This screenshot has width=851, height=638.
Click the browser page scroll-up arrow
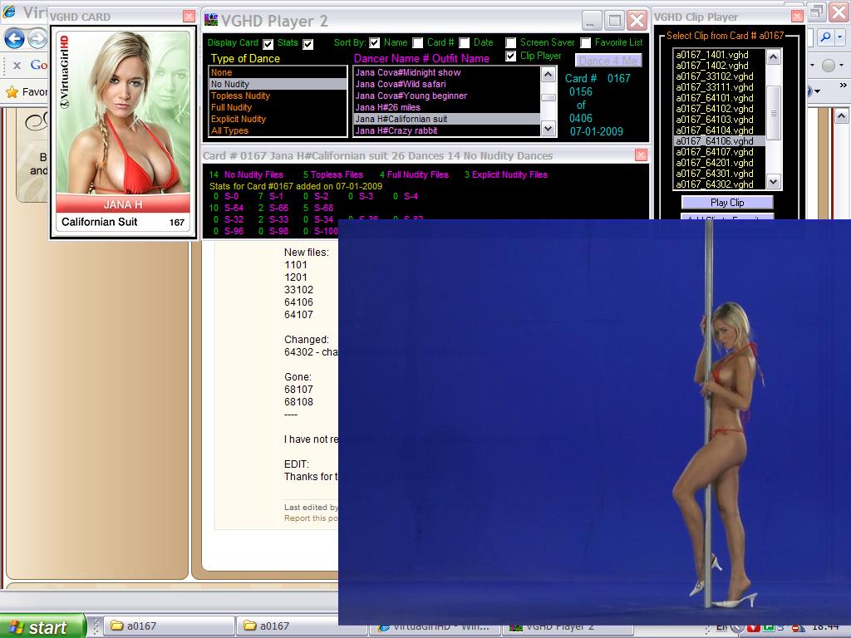point(841,116)
